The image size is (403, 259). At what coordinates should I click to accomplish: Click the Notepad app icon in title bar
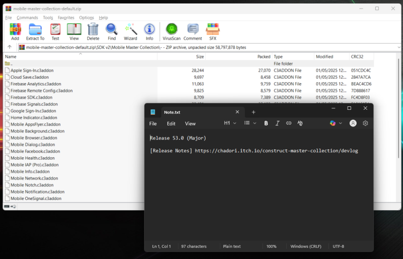pyautogui.click(x=153, y=112)
